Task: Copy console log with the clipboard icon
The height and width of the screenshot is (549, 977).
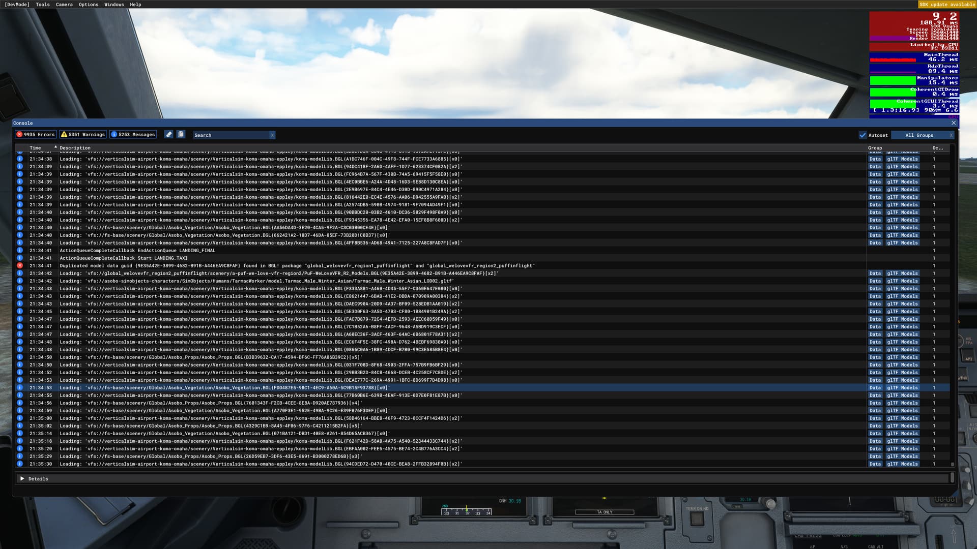Action: pos(181,134)
